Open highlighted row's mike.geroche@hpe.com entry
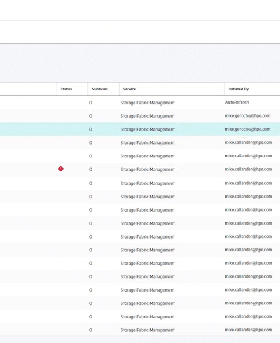The image size is (280, 343). point(247,129)
